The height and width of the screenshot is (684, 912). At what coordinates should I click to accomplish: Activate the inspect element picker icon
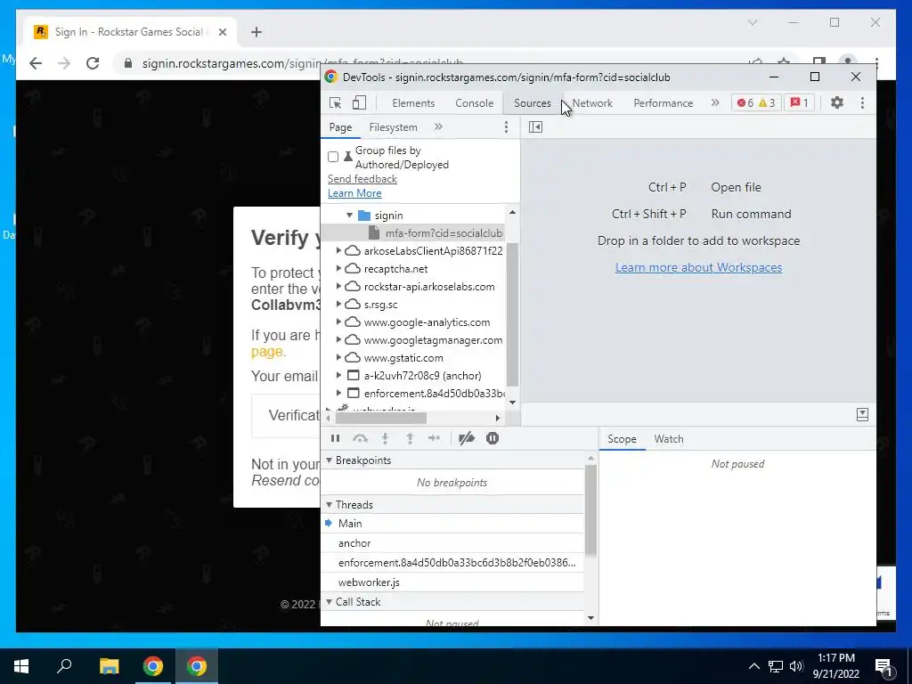(336, 103)
